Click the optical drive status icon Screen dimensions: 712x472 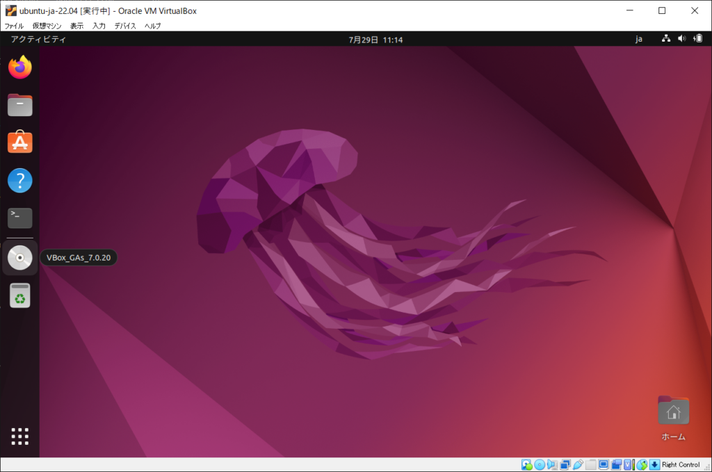tap(540, 464)
